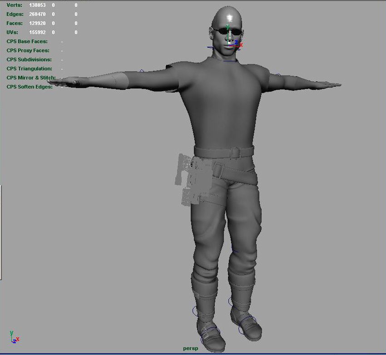Click the CPS Base Faces label
386x355 pixels.
pos(27,41)
